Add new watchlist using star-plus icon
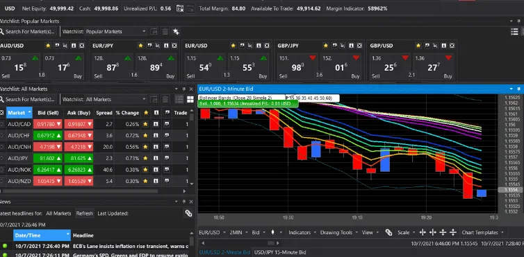Image resolution: width=524 pixels, height=257 pixels. 176,32
